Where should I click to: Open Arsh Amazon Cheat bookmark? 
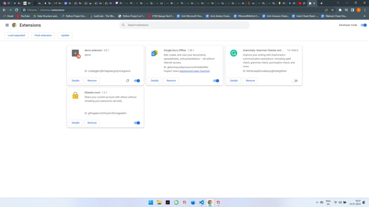coord(276,16)
